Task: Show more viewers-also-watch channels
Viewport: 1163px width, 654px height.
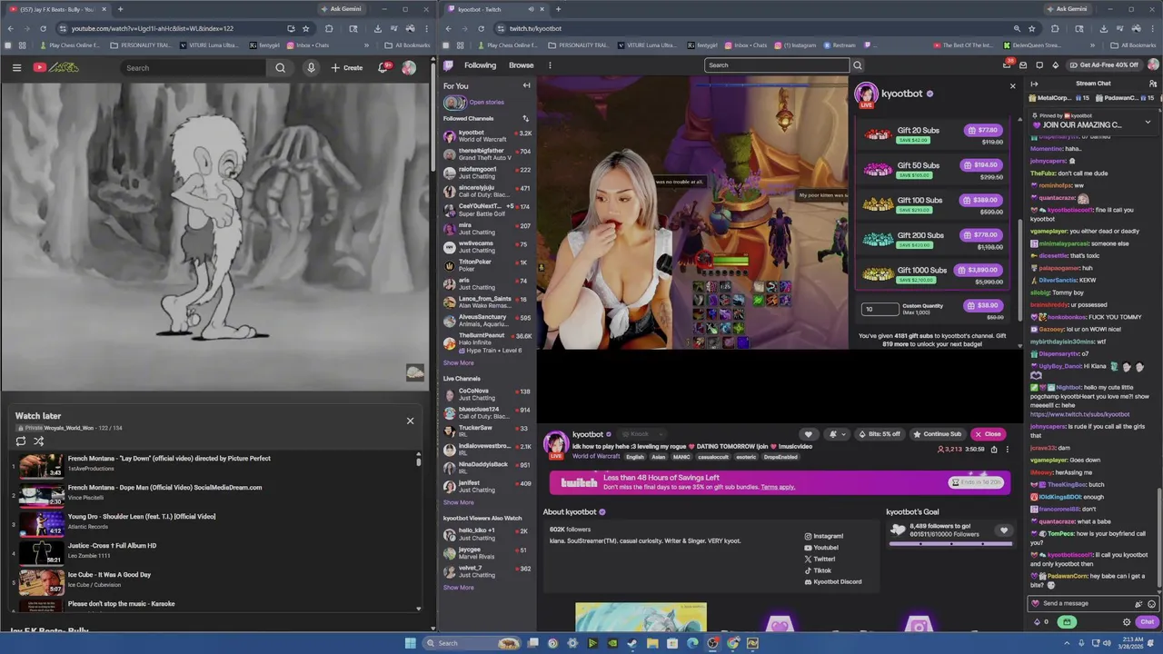Action: point(458,588)
